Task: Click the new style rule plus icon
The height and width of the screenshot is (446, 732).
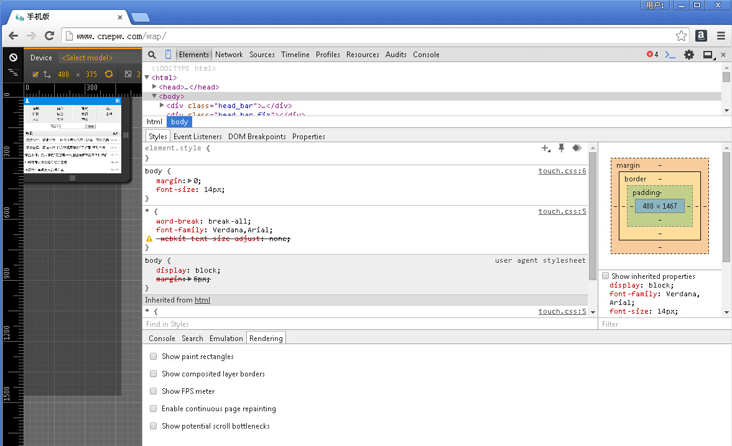Action: (545, 148)
